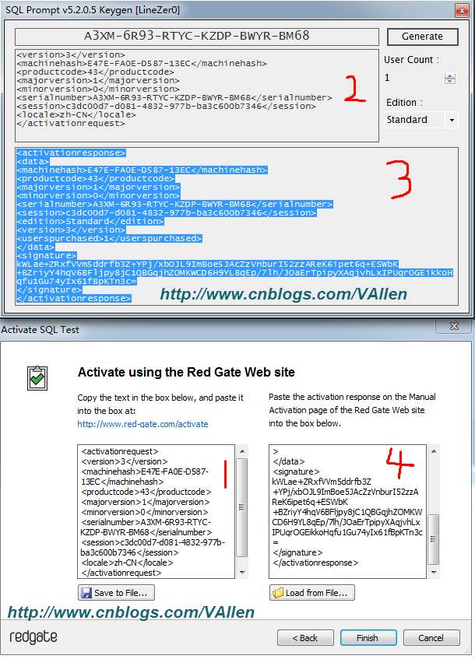Image resolution: width=475 pixels, height=659 pixels.
Task: Click inside the highlighted activation response box
Action: pos(237,226)
